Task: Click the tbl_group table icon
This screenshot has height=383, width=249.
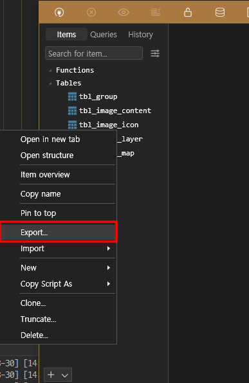Action: pyautogui.click(x=72, y=97)
